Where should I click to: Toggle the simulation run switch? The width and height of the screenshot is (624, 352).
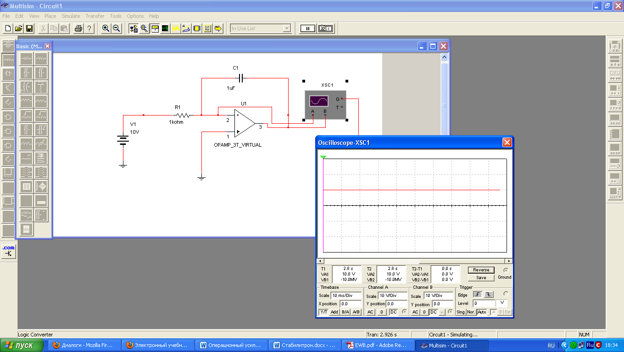[x=325, y=28]
